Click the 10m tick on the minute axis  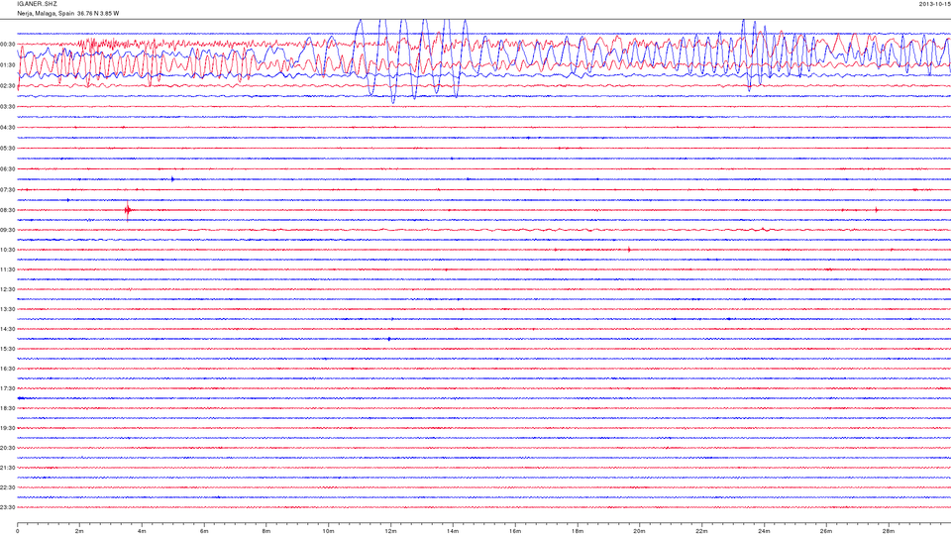pos(328,531)
